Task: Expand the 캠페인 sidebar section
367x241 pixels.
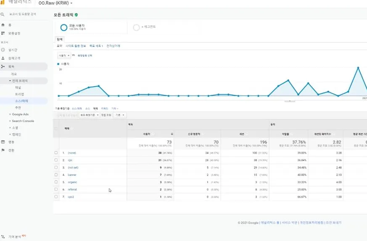Action: (10, 134)
